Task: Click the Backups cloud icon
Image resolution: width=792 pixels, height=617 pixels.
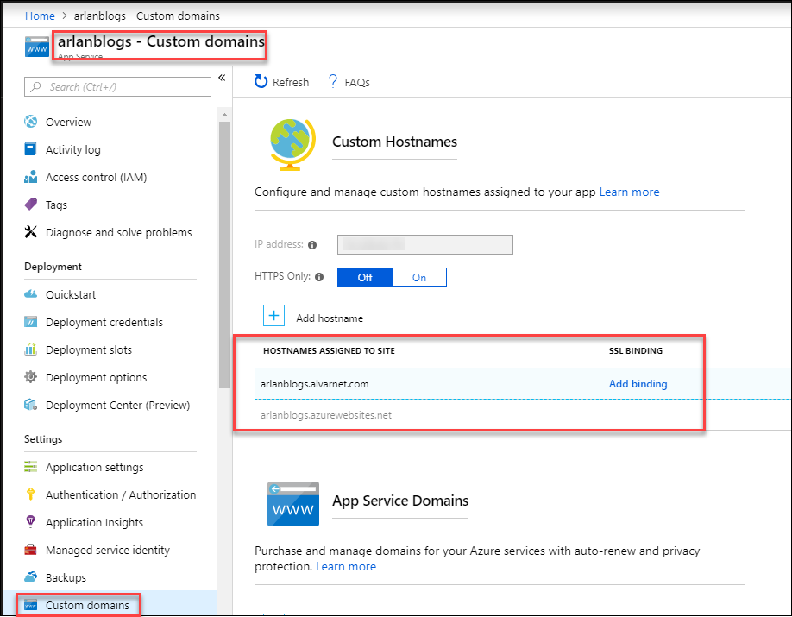Action: tap(31, 577)
